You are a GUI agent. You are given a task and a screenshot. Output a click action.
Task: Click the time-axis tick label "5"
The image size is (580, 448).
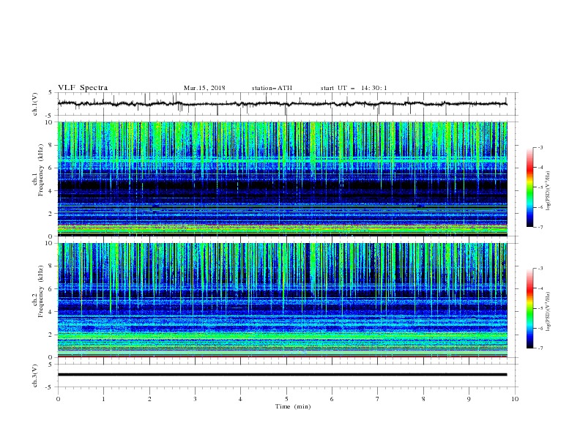pyautogui.click(x=286, y=399)
